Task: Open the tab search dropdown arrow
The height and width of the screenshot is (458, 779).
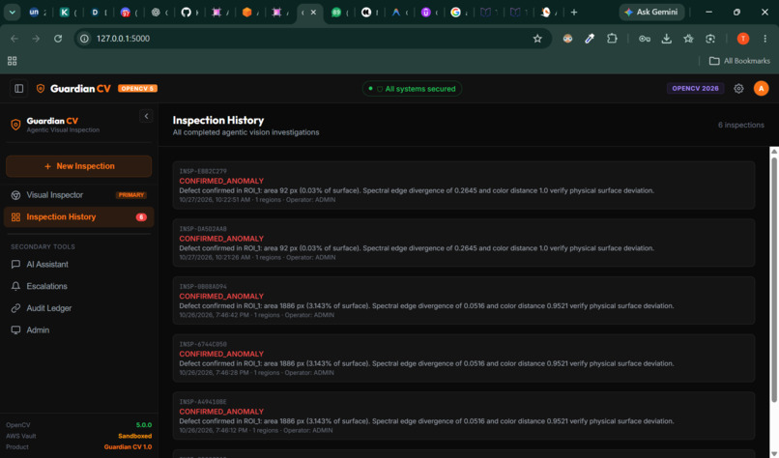Action: coord(12,13)
